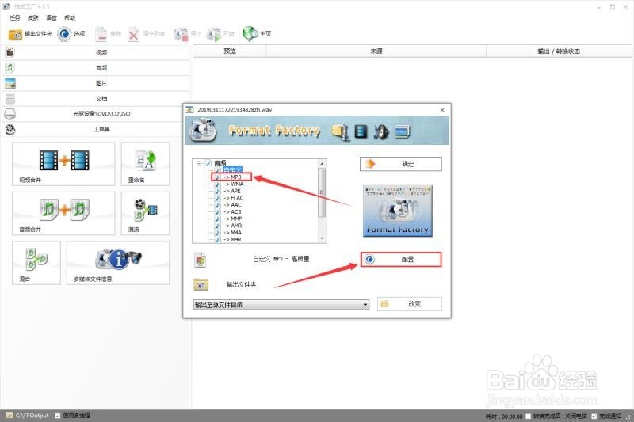The width and height of the screenshot is (634, 422).
Task: Open the 语言 menu
Action: pos(52,17)
